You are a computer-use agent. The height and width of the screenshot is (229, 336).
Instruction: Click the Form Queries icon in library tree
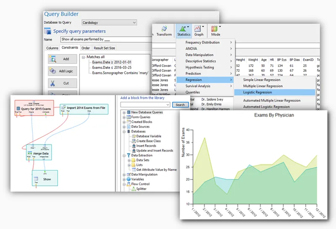coord(129,117)
